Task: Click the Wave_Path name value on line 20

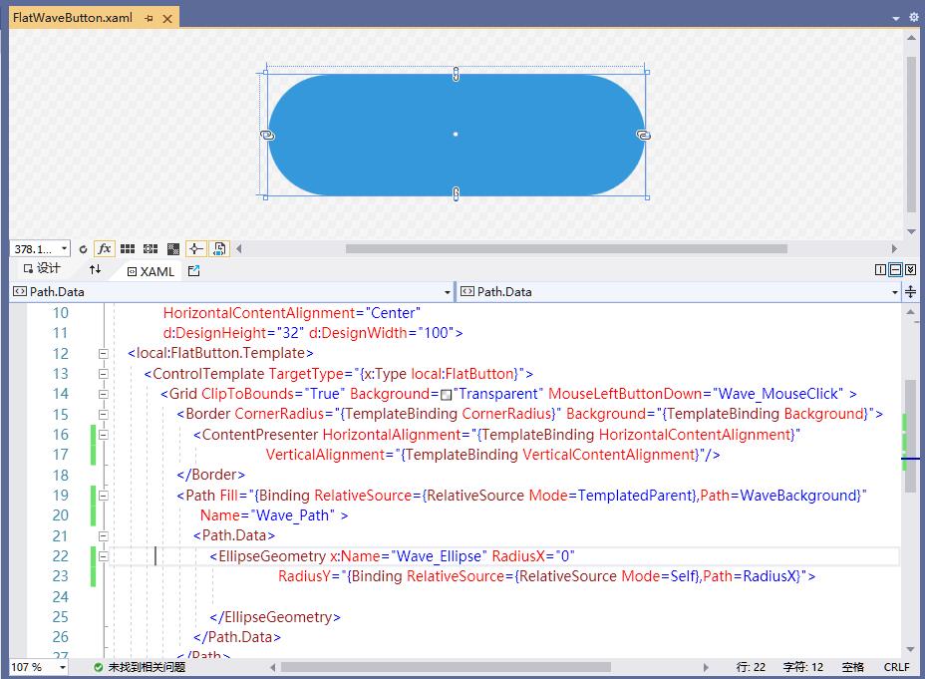Action: click(293, 515)
